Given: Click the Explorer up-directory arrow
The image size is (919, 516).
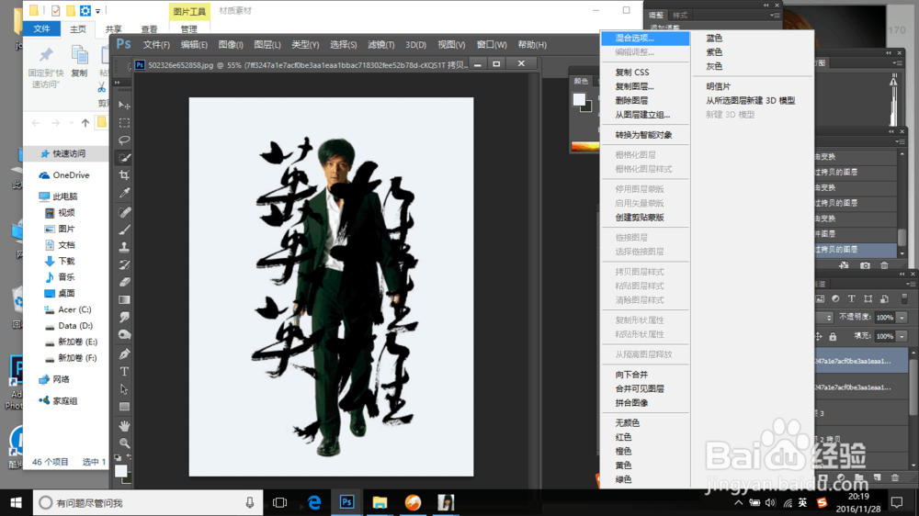Looking at the screenshot, I should pyautogui.click(x=85, y=123).
